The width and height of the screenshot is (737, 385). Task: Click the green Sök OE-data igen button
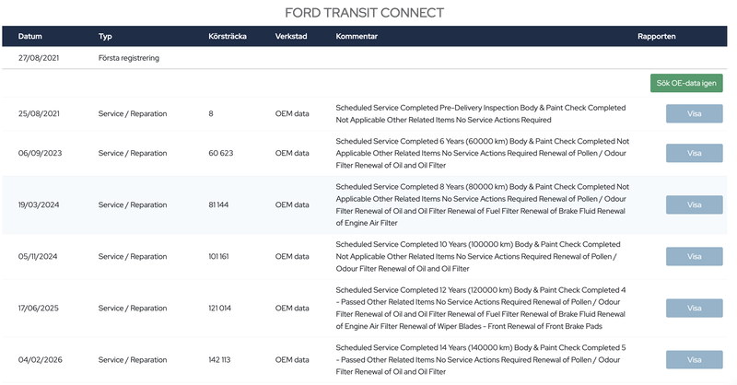[686, 83]
